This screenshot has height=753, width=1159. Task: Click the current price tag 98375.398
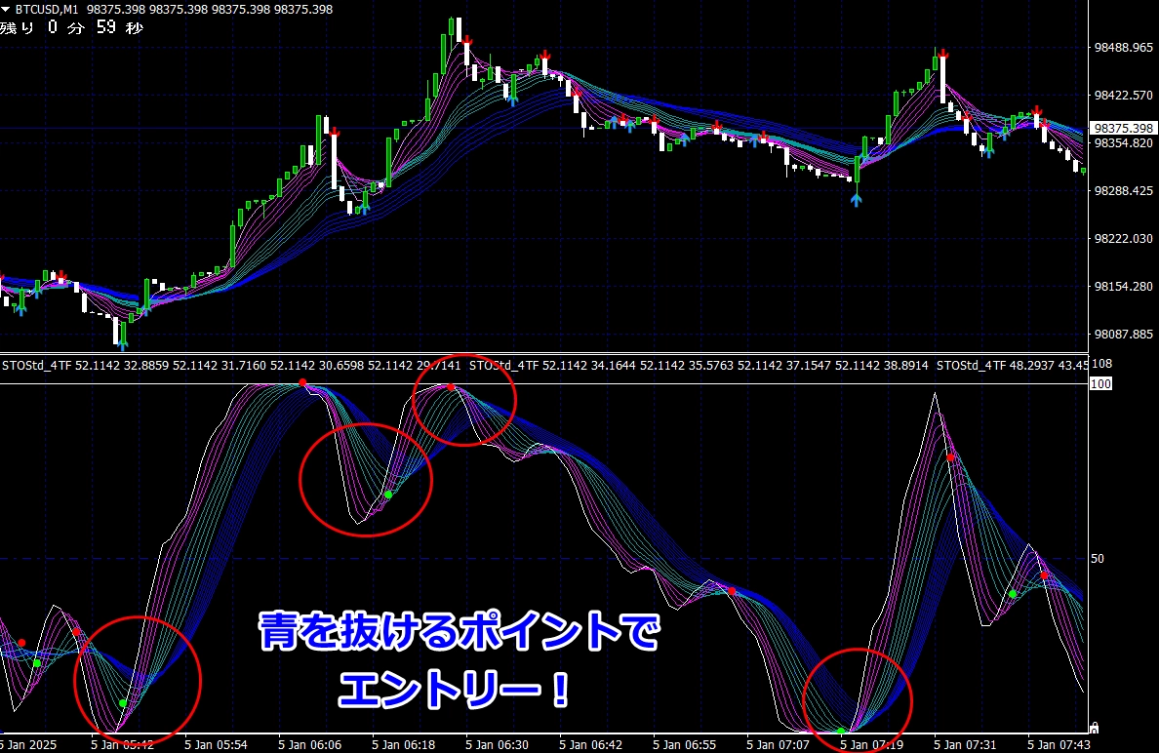(1122, 129)
